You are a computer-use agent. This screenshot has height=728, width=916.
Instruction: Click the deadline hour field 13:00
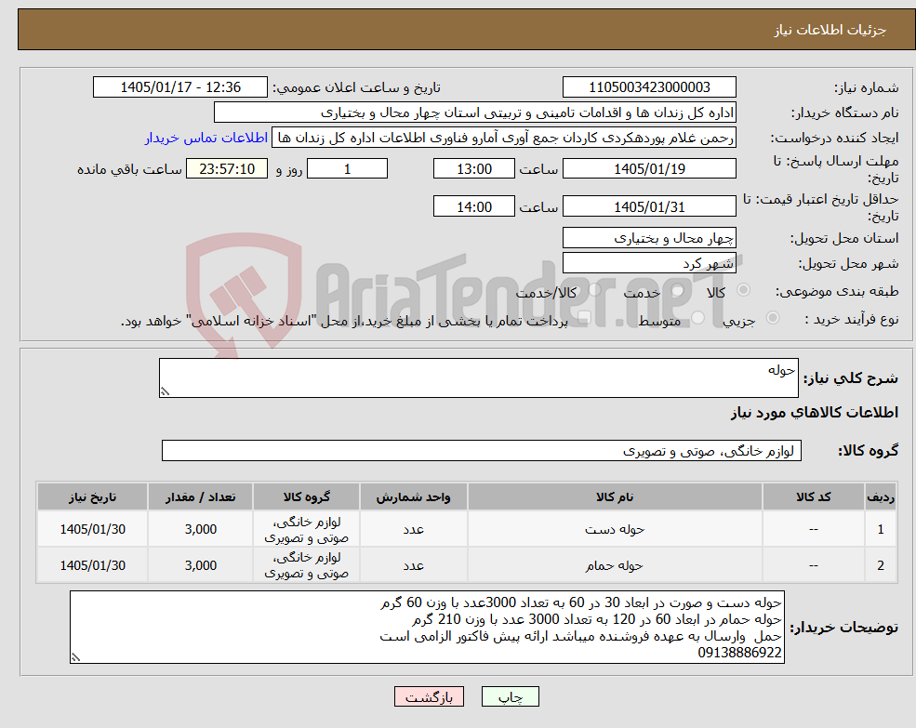[473, 169]
